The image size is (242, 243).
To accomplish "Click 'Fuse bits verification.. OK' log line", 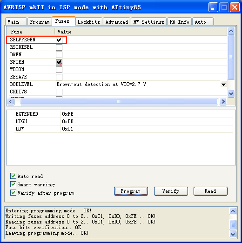I will [43, 228].
